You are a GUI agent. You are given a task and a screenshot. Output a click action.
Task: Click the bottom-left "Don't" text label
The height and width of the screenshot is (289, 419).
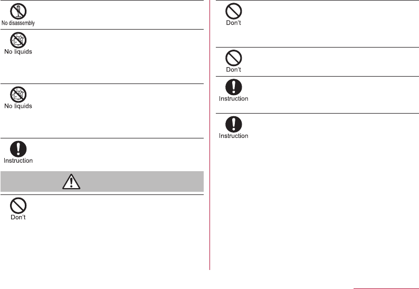coord(18,217)
